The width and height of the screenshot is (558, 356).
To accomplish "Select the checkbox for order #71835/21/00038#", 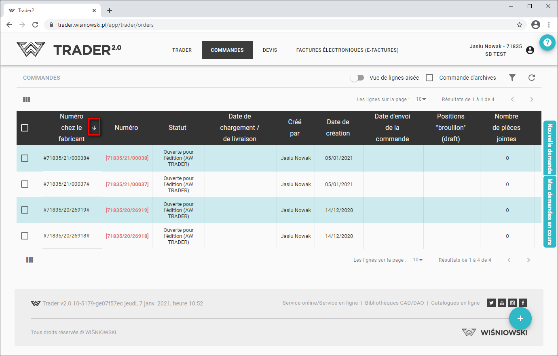I will click(x=25, y=158).
